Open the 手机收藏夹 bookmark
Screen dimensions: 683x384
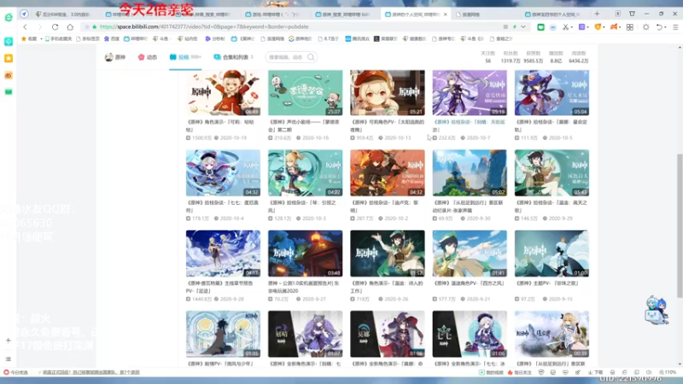pyautogui.click(x=59, y=38)
